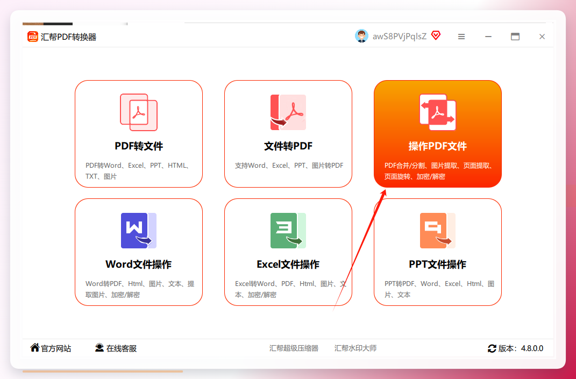Click the red VIP diamond badge

tap(436, 35)
